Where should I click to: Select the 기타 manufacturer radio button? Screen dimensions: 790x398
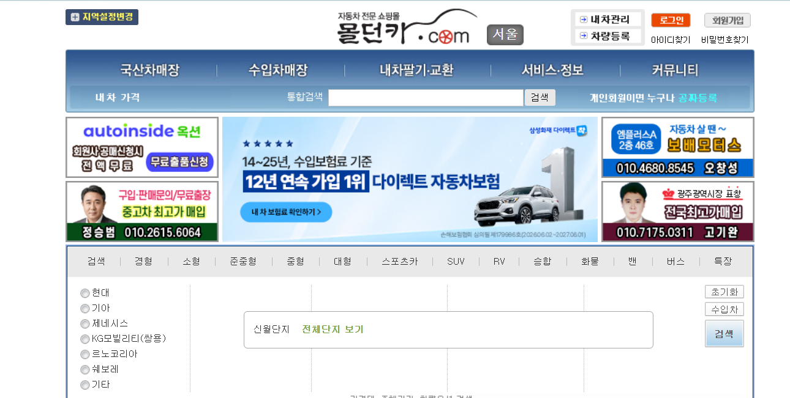(x=85, y=385)
